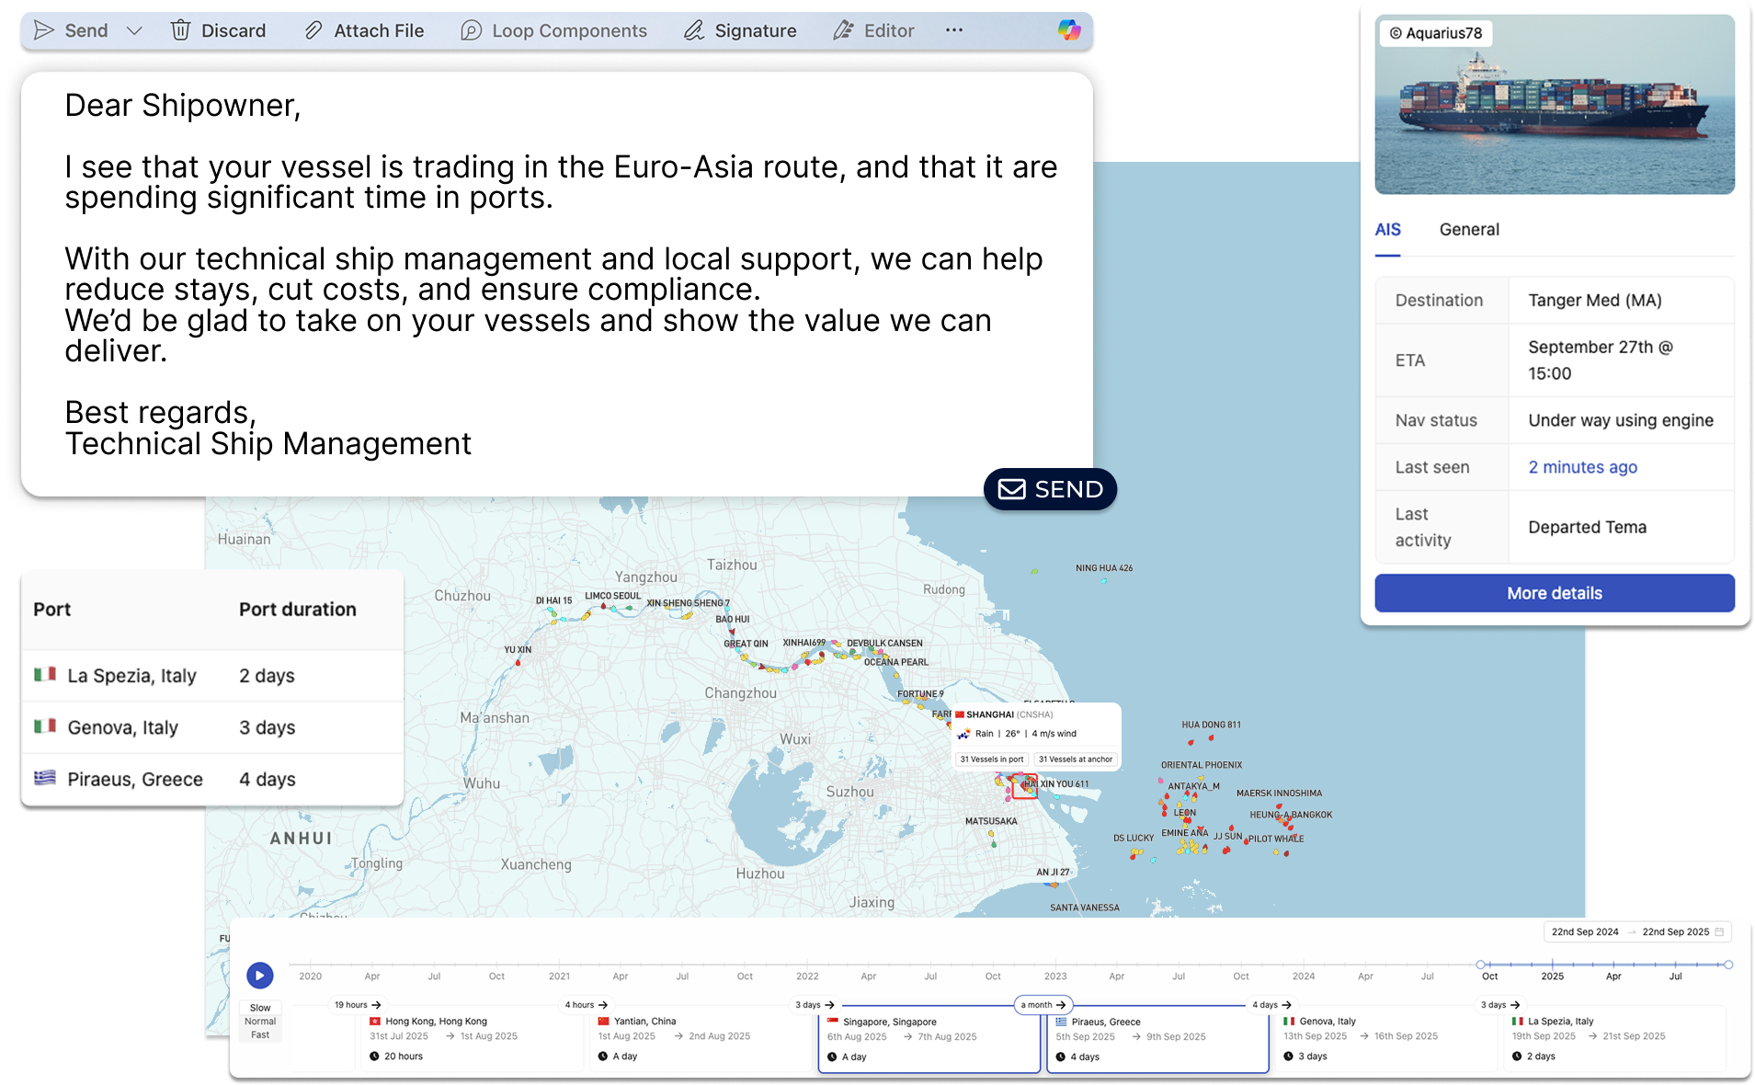Set playback speed to Fast
This screenshot has height=1085, width=1755.
(260, 1035)
